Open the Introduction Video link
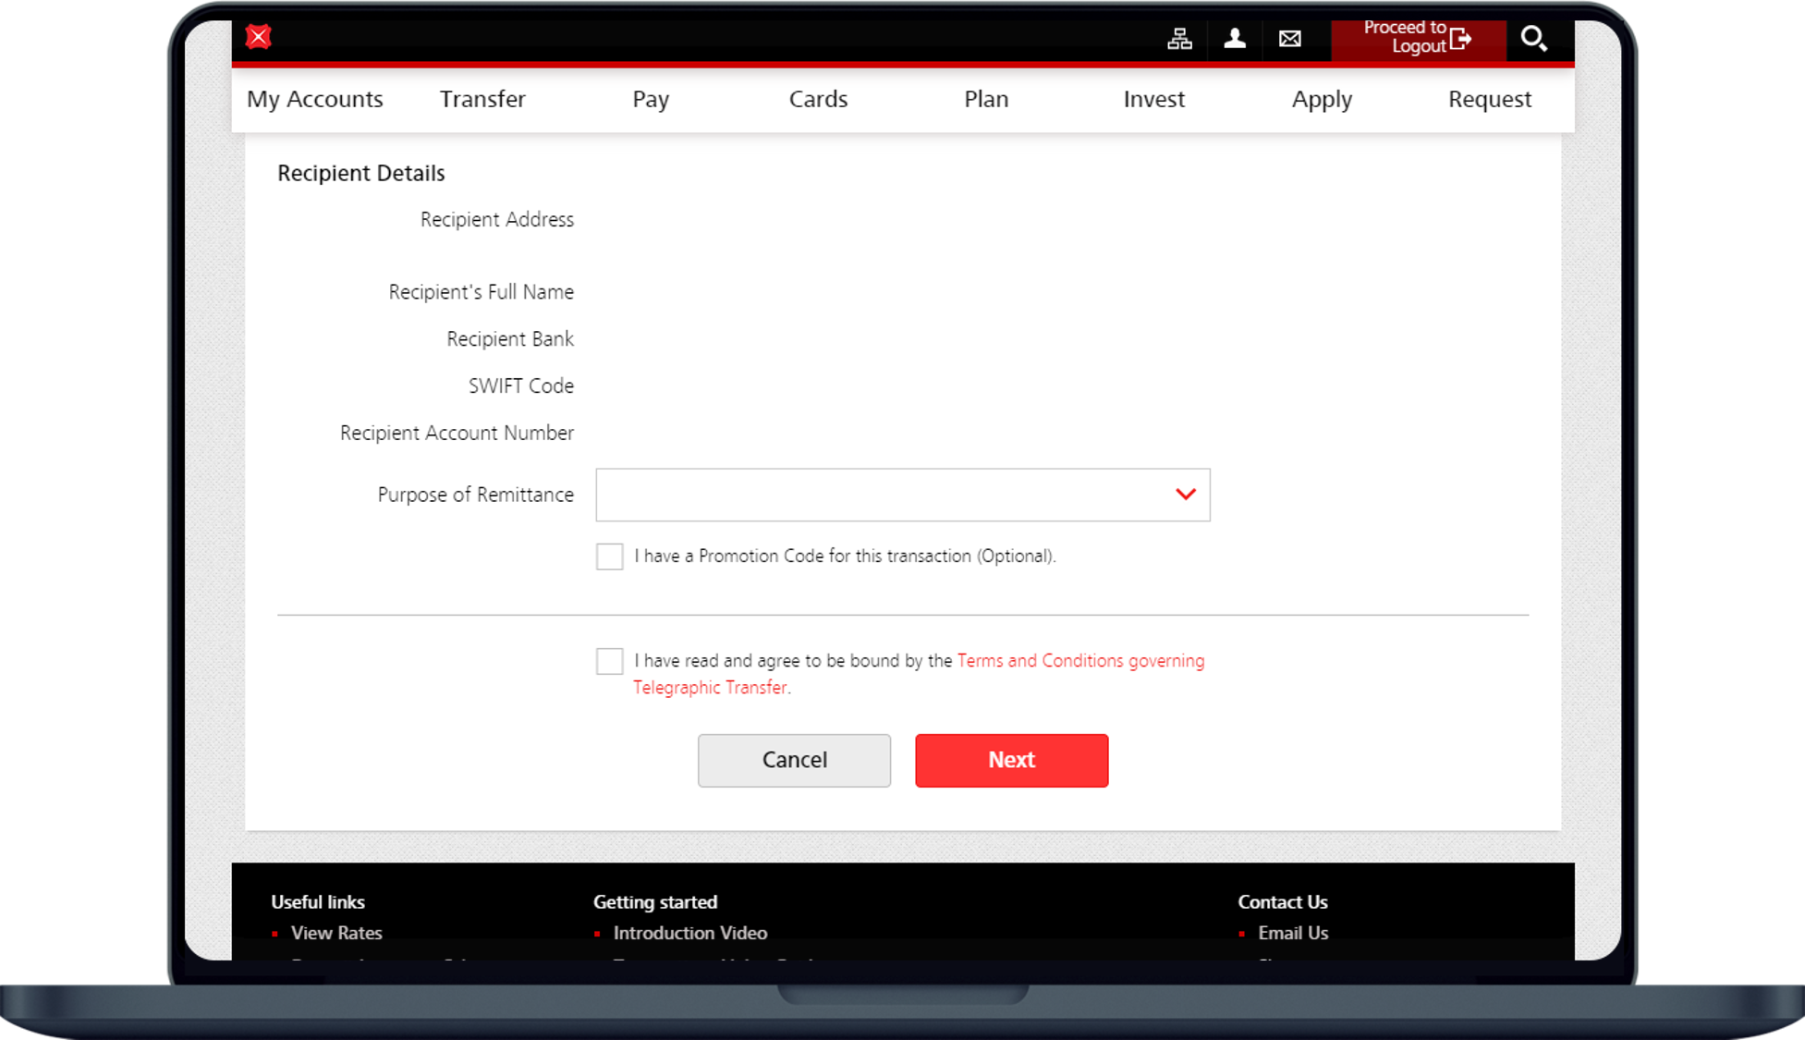The image size is (1805, 1040). pos(689,933)
